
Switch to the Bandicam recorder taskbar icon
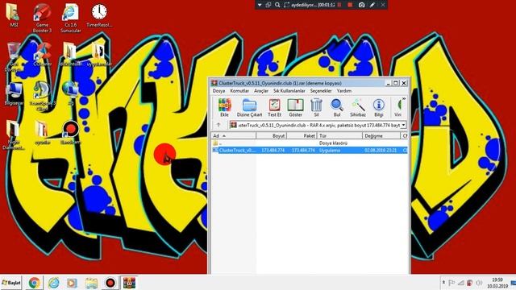tap(110, 283)
